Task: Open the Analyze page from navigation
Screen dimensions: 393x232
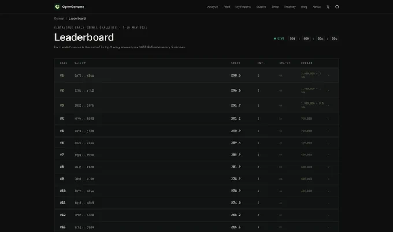Action: [x=213, y=7]
